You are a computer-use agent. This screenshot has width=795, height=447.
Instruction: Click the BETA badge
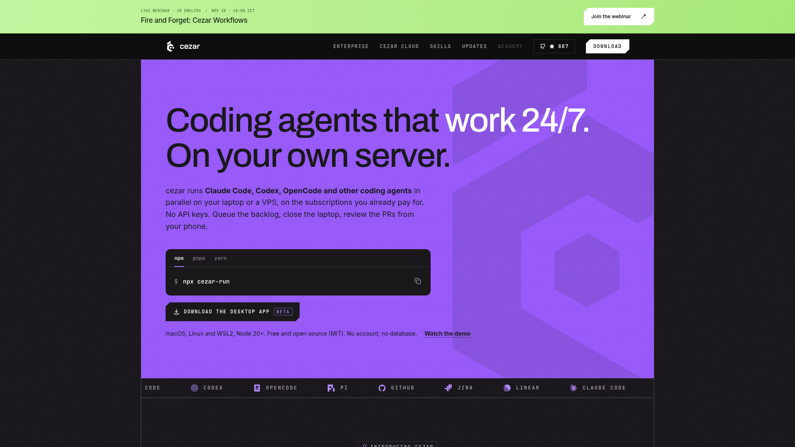click(283, 312)
